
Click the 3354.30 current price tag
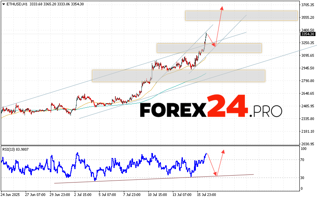[307, 34]
